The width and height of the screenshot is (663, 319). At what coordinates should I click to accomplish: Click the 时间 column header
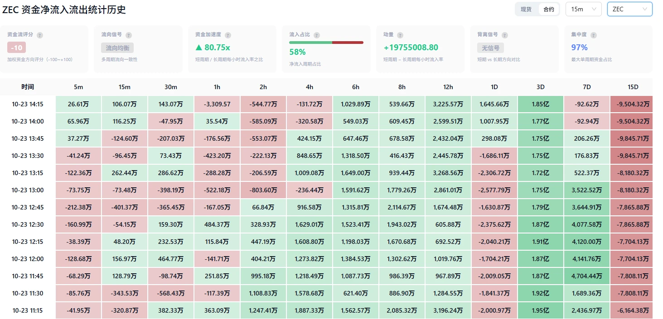tap(28, 87)
